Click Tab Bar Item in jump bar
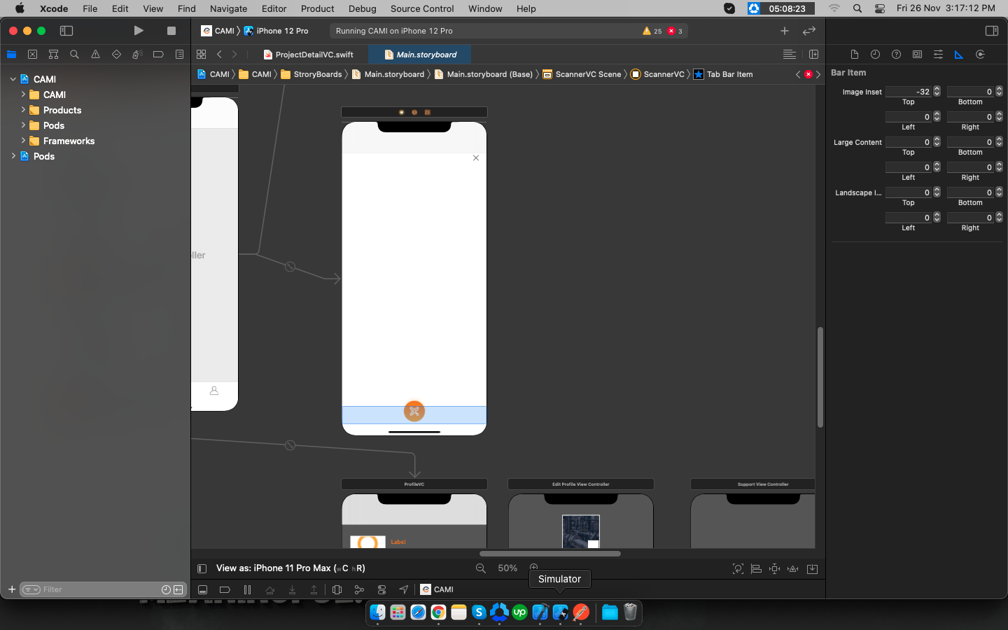Viewport: 1008px width, 630px height. pyautogui.click(x=723, y=74)
